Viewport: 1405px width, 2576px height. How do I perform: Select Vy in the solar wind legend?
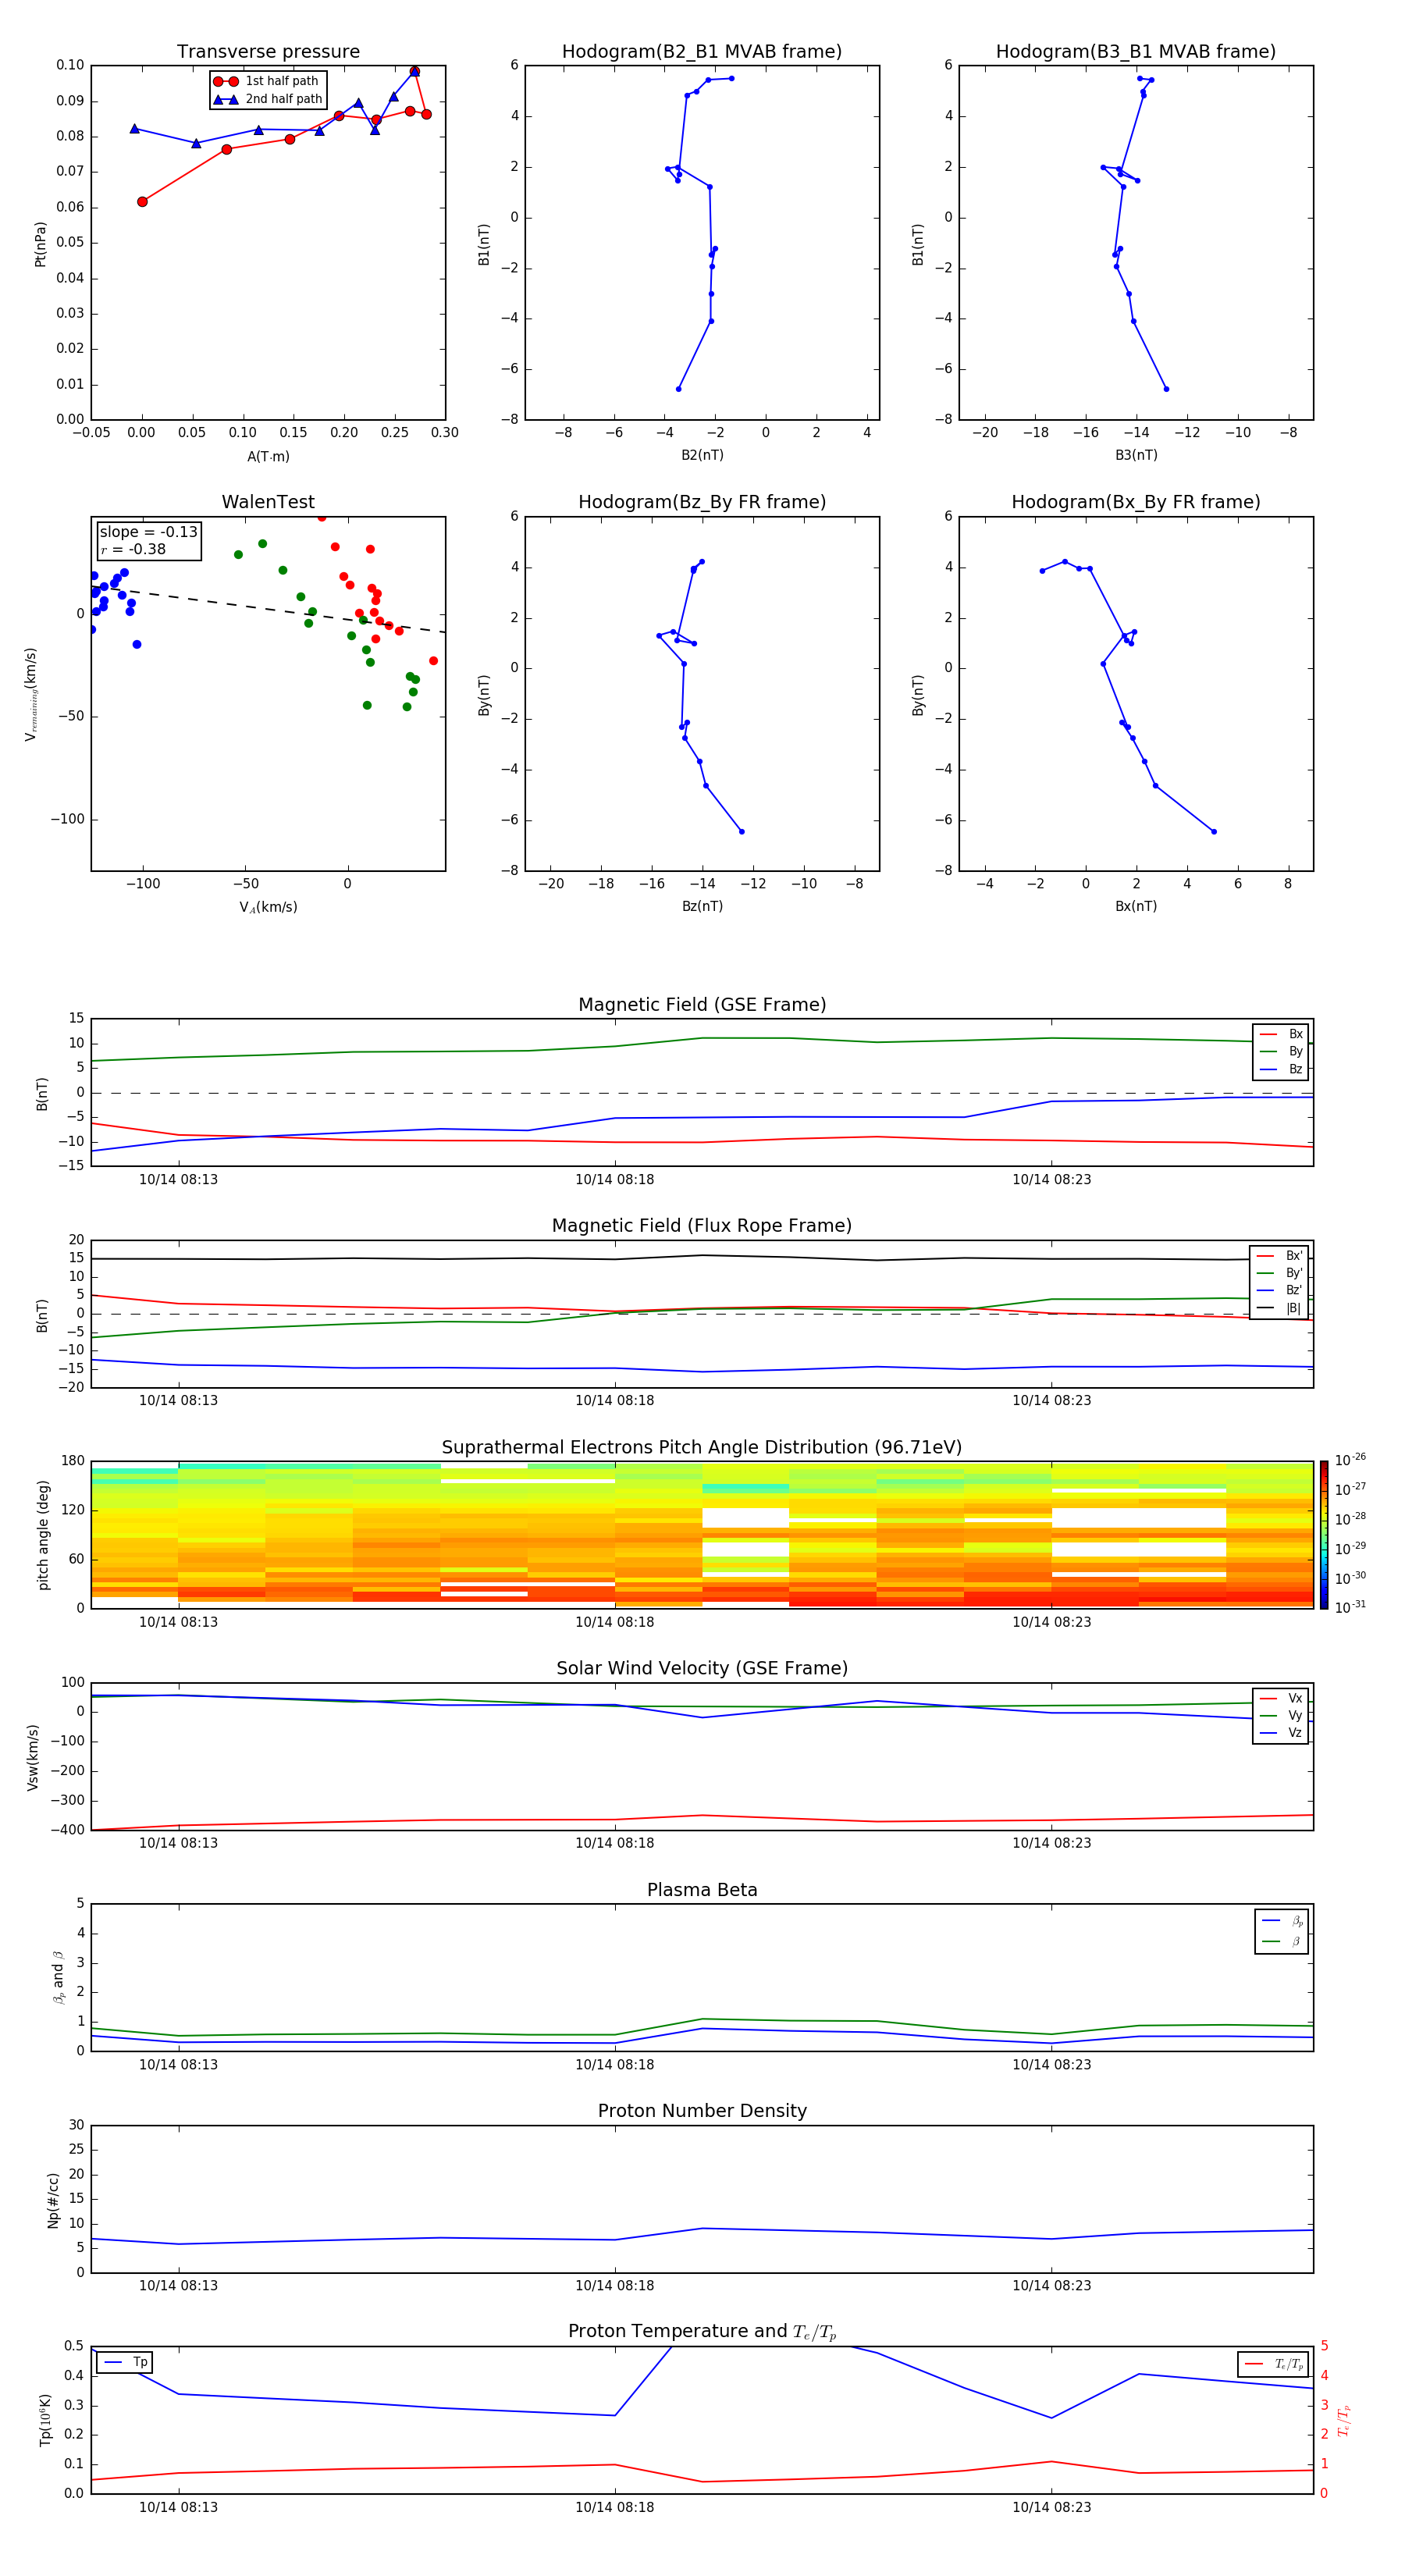pyautogui.click(x=1281, y=1715)
